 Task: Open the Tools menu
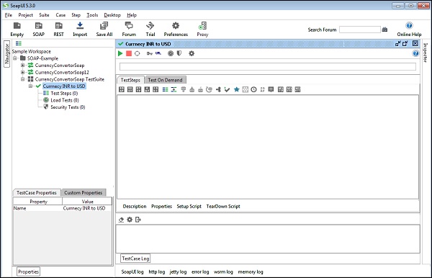(x=92, y=15)
